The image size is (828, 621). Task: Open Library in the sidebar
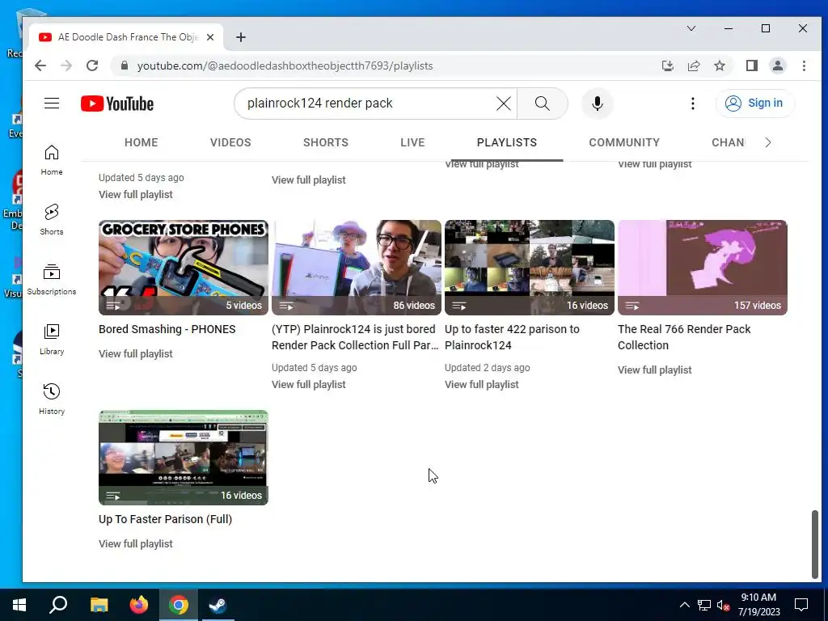click(52, 340)
